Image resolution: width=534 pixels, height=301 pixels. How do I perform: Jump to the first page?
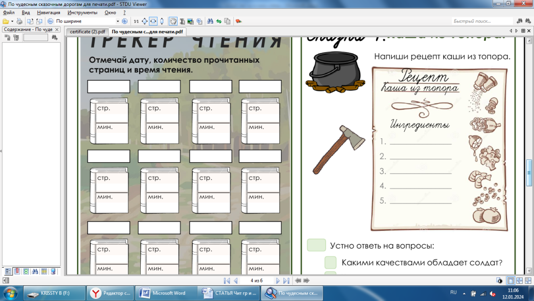[x=227, y=281]
